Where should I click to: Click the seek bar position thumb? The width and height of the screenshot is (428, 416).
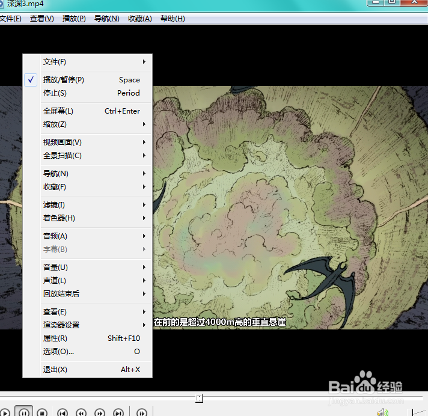[199, 398]
